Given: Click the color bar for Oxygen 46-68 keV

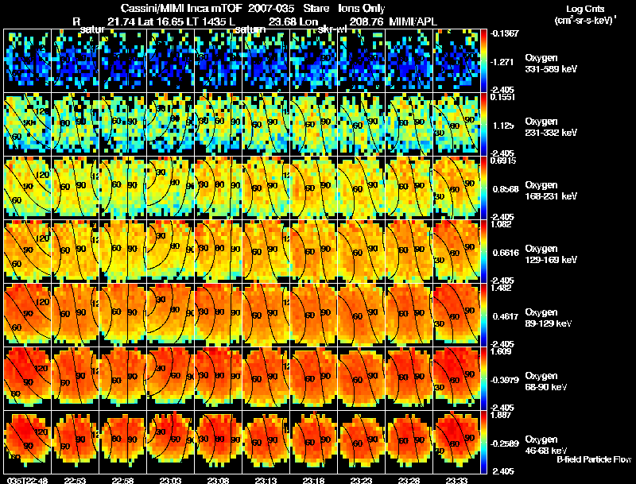Looking at the screenshot, I should 484,442.
